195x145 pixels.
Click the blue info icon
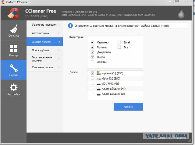pos(70,26)
